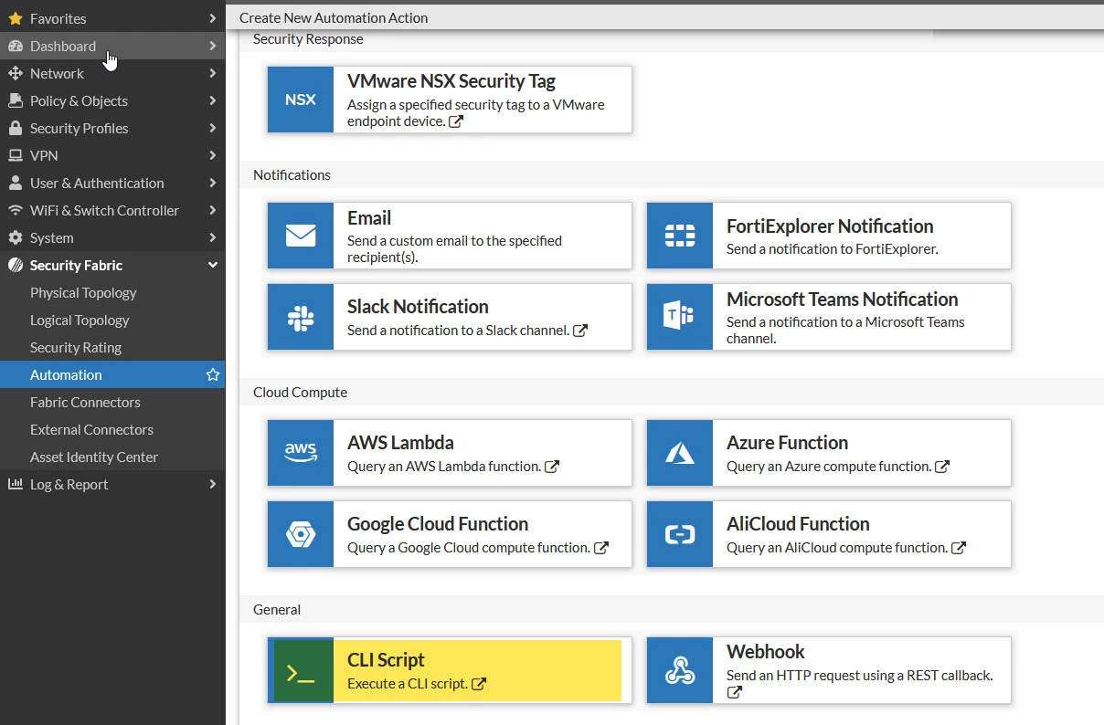Image resolution: width=1104 pixels, height=725 pixels.
Task: Expand Dashboard with its chevron
Action: click(212, 46)
